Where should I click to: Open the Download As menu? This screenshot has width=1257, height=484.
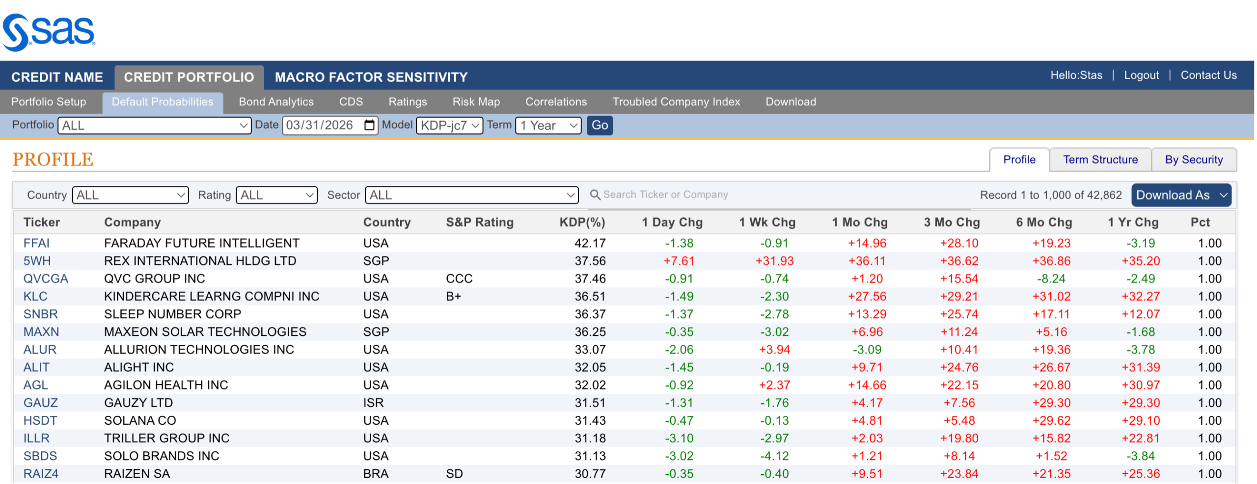(1180, 195)
